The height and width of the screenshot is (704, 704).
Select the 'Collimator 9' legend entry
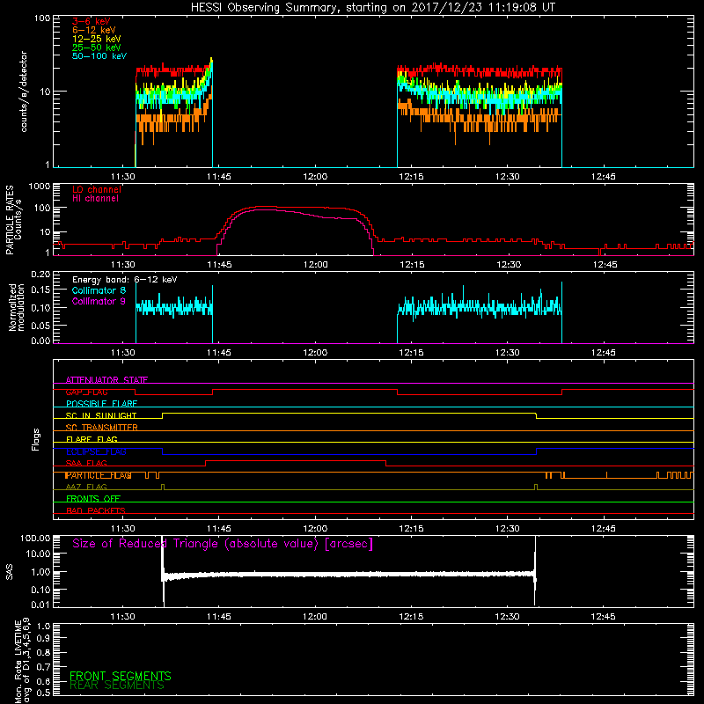99,301
